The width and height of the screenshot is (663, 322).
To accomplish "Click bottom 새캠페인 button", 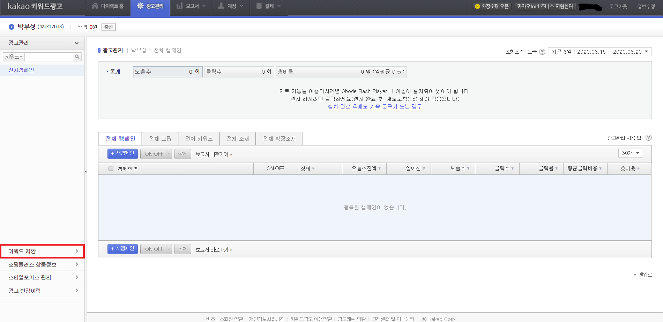I will click(122, 249).
